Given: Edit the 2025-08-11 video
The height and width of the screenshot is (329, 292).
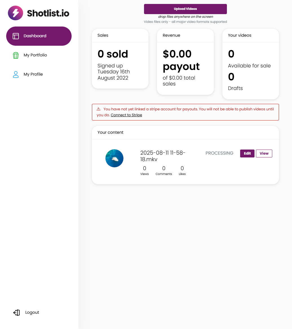Looking at the screenshot, I should [247, 153].
